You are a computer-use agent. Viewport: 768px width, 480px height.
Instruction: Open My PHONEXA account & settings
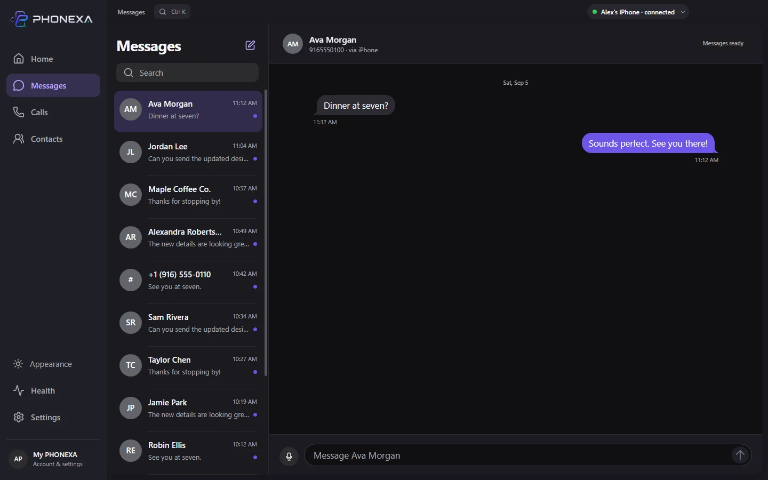[53, 459]
